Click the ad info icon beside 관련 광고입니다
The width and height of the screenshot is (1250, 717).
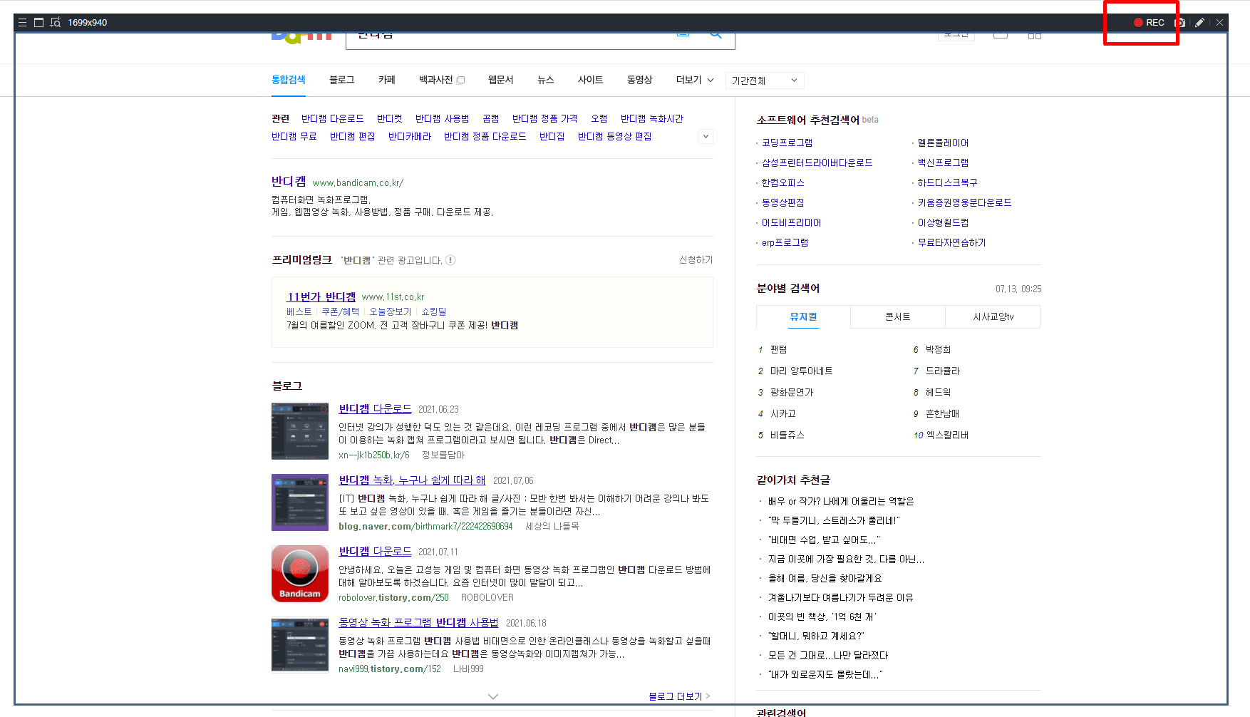[450, 260]
